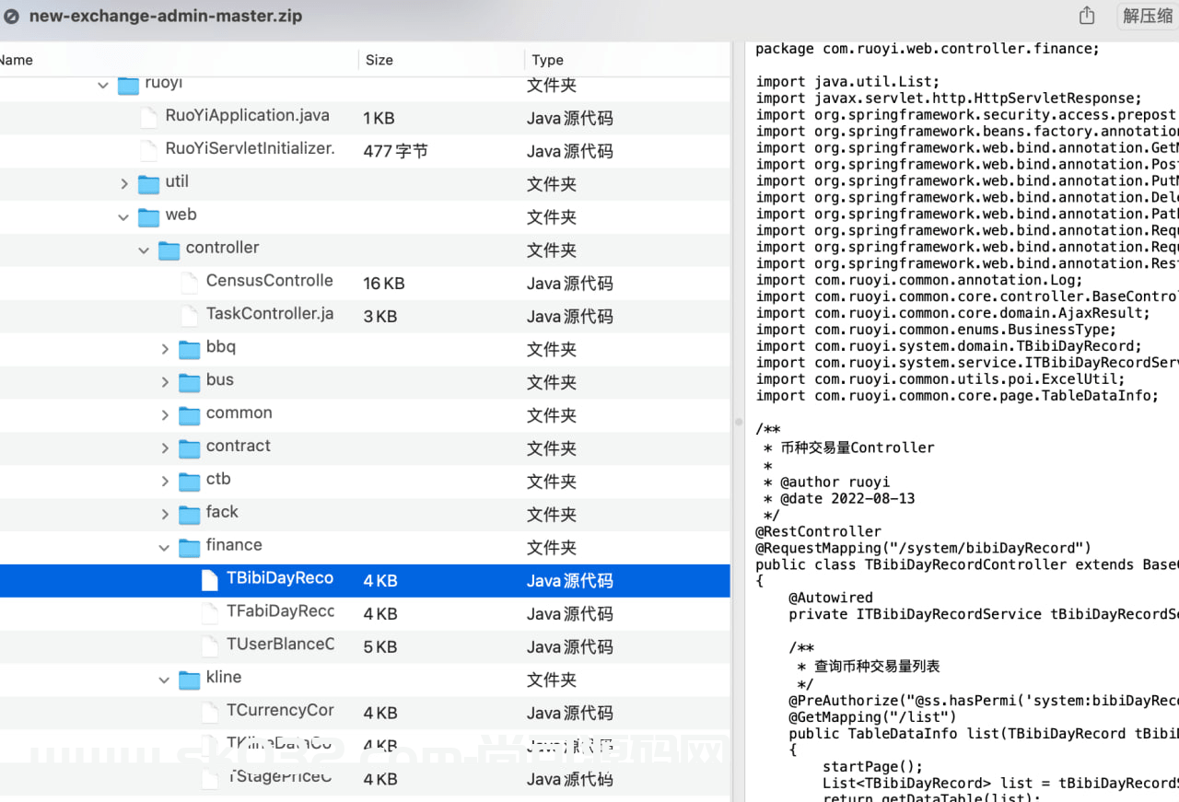Click the util folder name
This screenshot has width=1179, height=802.
pyautogui.click(x=177, y=181)
